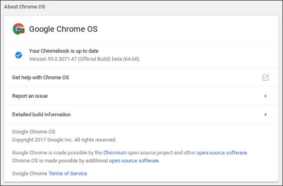
Task: Open Chrome OS additional open source software link
Action: click(x=134, y=160)
